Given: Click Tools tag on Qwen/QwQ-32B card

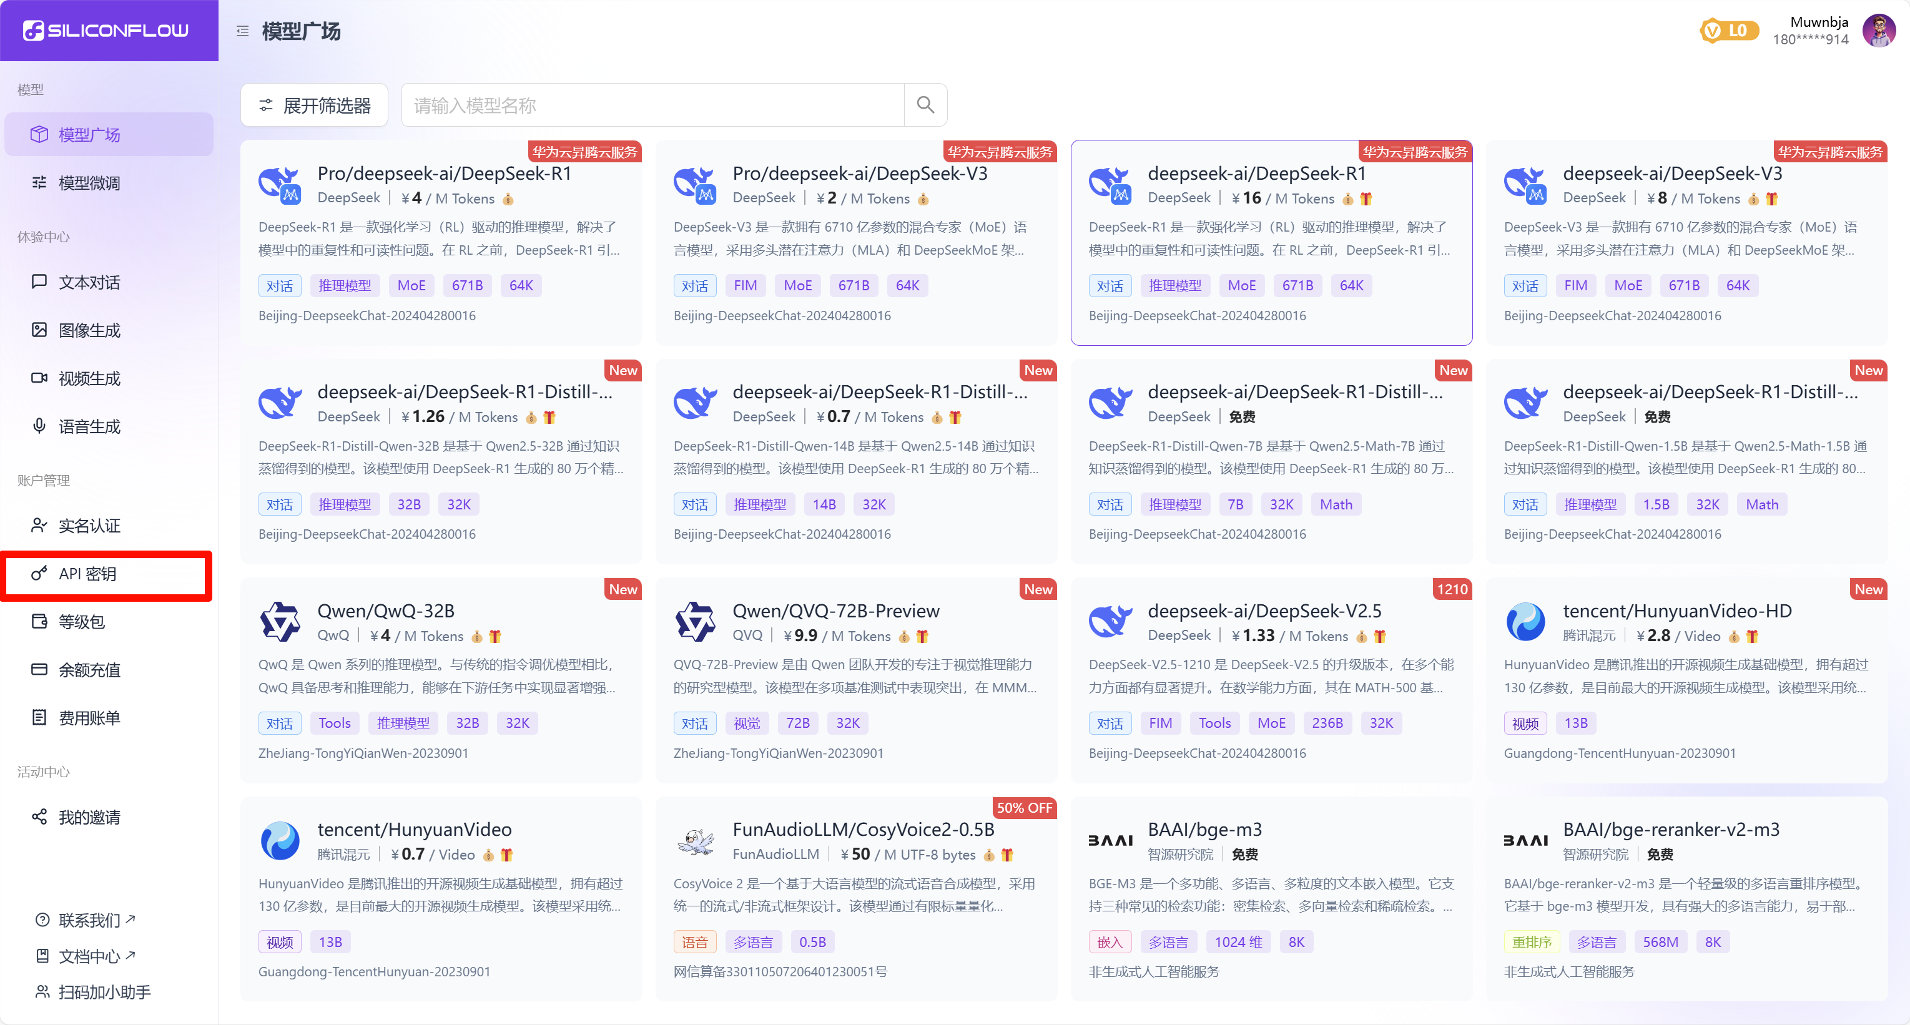Looking at the screenshot, I should coord(335,723).
